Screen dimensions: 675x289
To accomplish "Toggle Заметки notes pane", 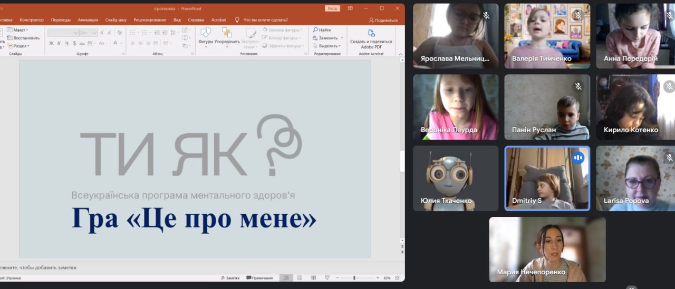I will 230,278.
